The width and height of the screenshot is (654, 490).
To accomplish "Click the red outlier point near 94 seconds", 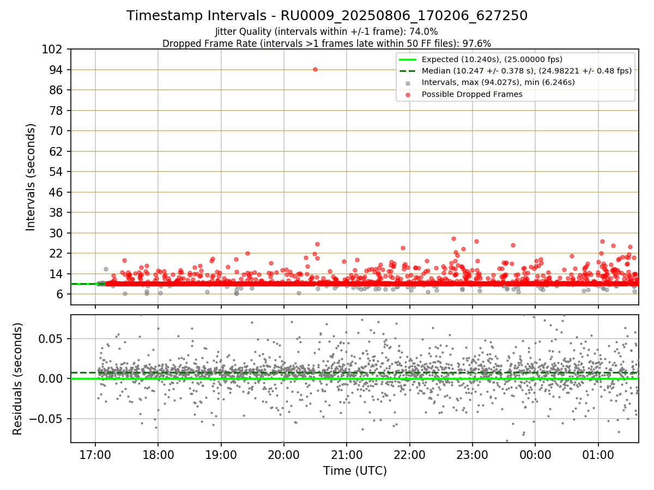I will (x=315, y=69).
